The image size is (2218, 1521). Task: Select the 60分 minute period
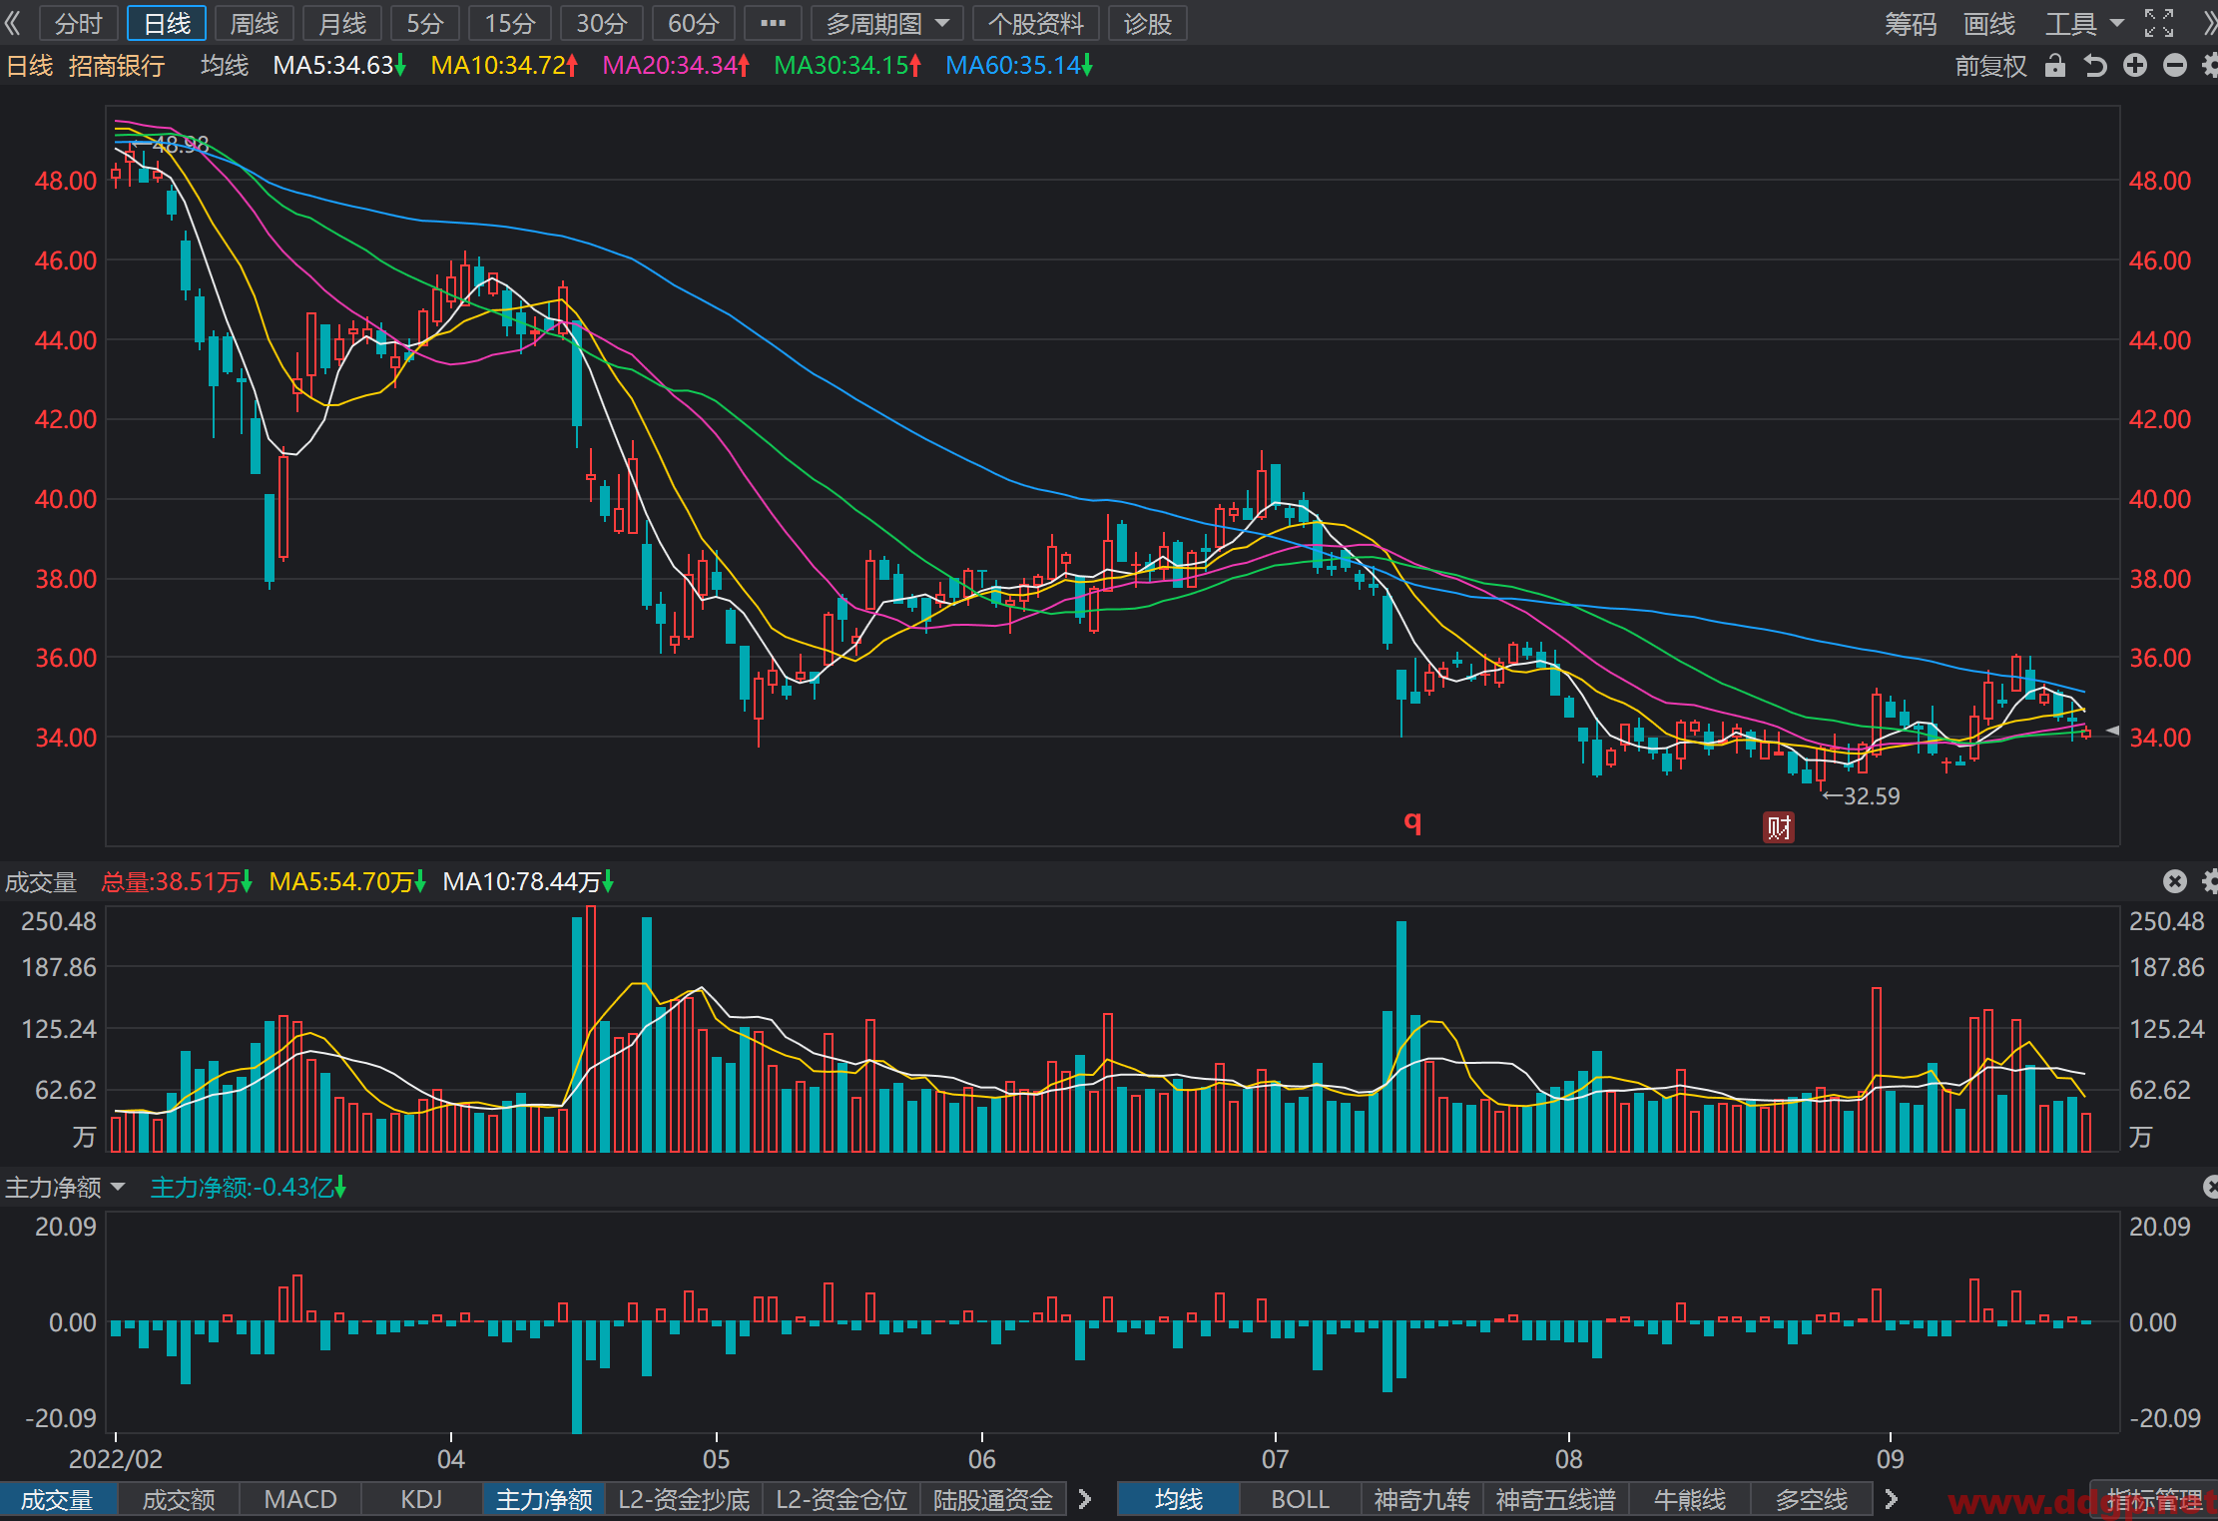tap(694, 23)
